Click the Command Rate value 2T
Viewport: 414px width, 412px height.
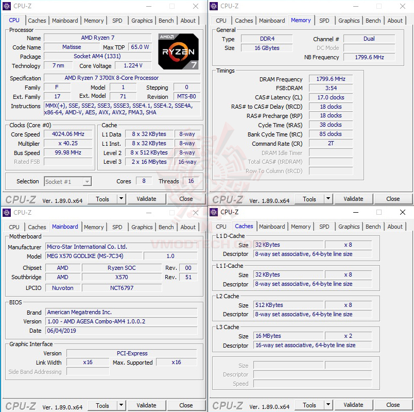click(x=331, y=143)
